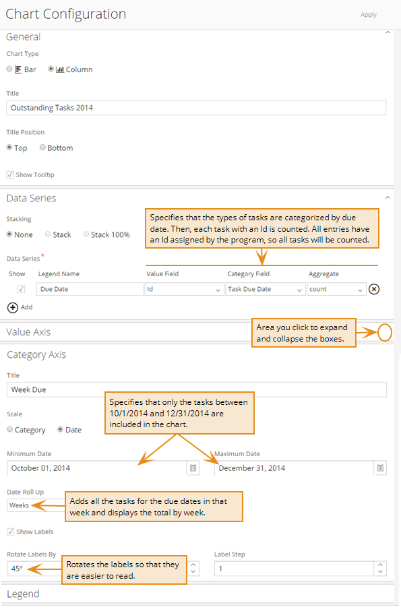Collapse the General section
Image resolution: width=401 pixels, height=609 pixels.
pyautogui.click(x=388, y=32)
